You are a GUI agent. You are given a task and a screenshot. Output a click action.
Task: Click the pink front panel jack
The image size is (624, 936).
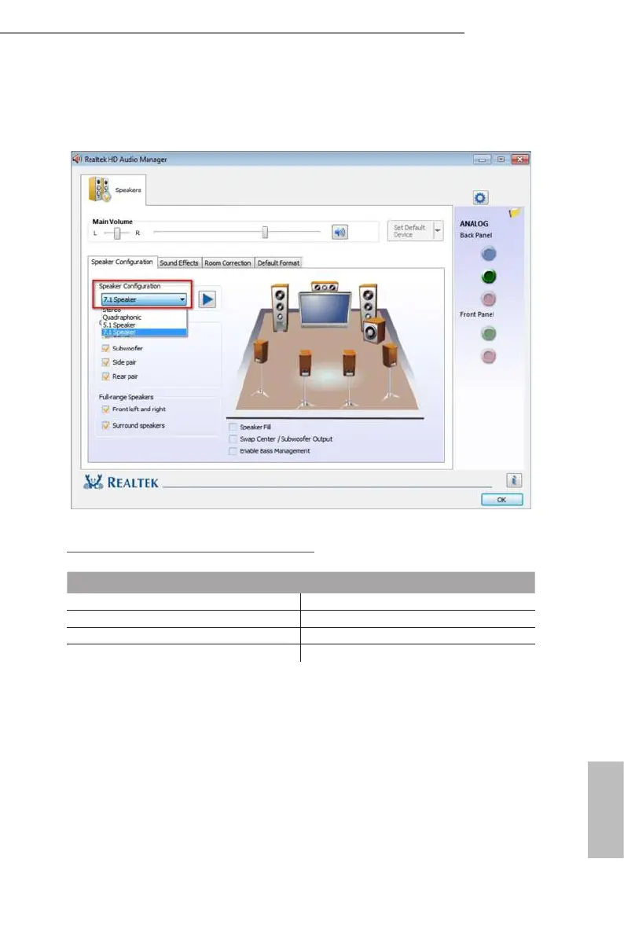[489, 356]
